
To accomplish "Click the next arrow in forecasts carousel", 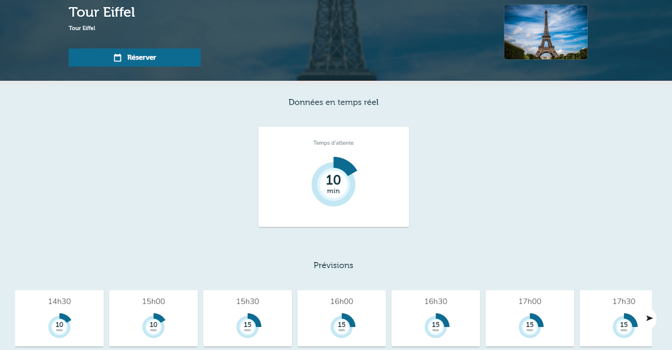I will click(x=649, y=318).
